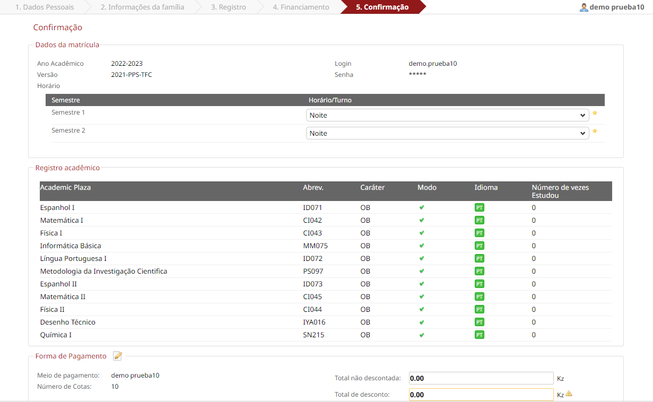Click the PT language badge for Química I
The image size is (653, 402).
click(x=479, y=335)
